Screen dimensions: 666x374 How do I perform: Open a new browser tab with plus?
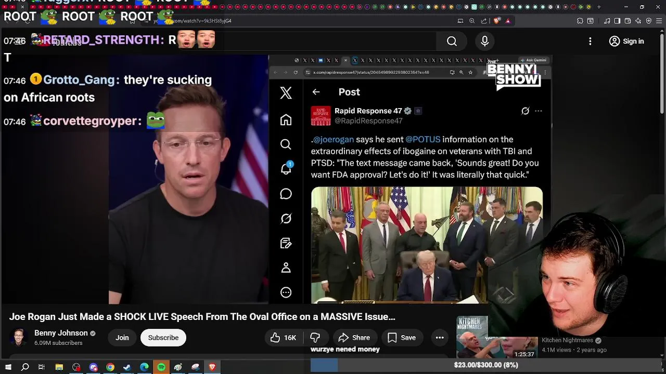pyautogui.click(x=599, y=7)
